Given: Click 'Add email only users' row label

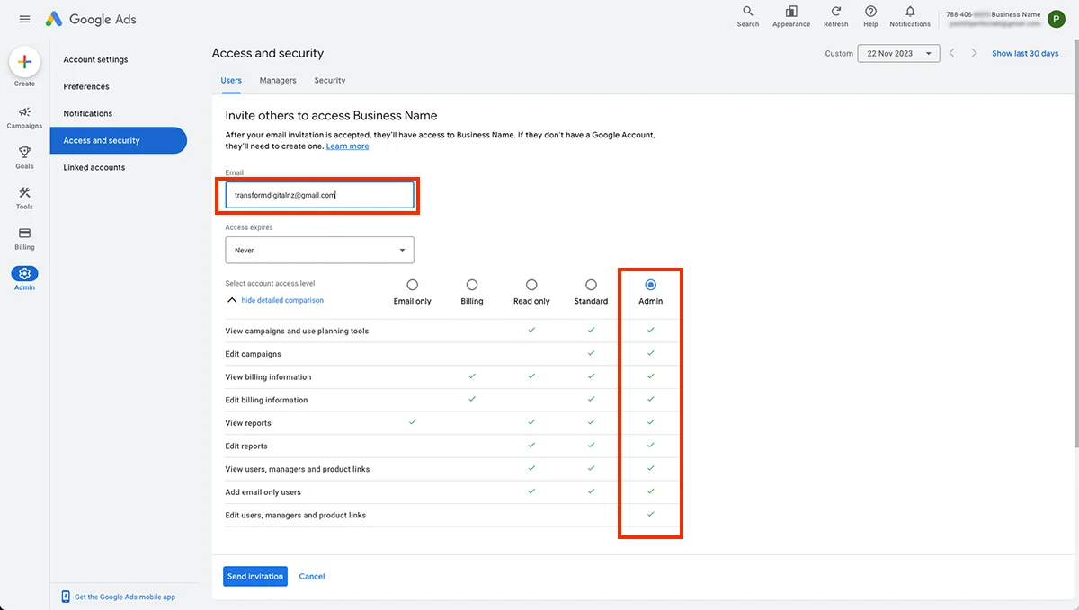Looking at the screenshot, I should 263,492.
